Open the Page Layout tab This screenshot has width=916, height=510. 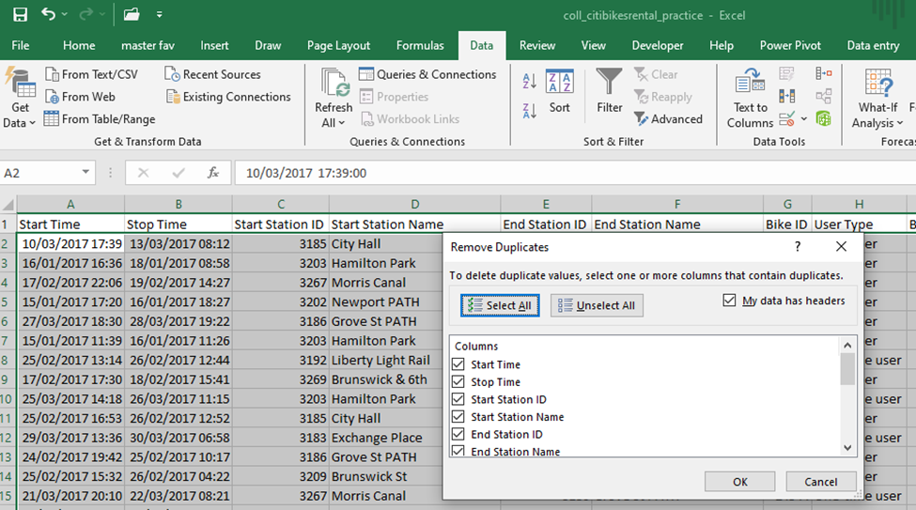[338, 45]
